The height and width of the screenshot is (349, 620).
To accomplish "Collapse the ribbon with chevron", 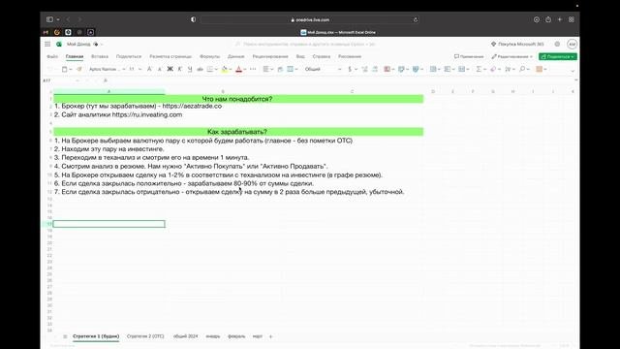I will point(573,71).
